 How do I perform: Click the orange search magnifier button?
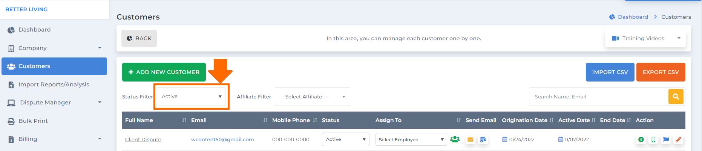pyautogui.click(x=676, y=97)
